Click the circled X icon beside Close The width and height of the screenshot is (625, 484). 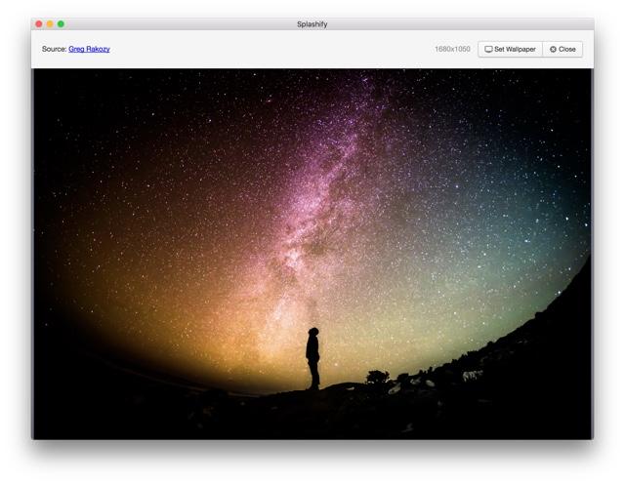click(553, 49)
